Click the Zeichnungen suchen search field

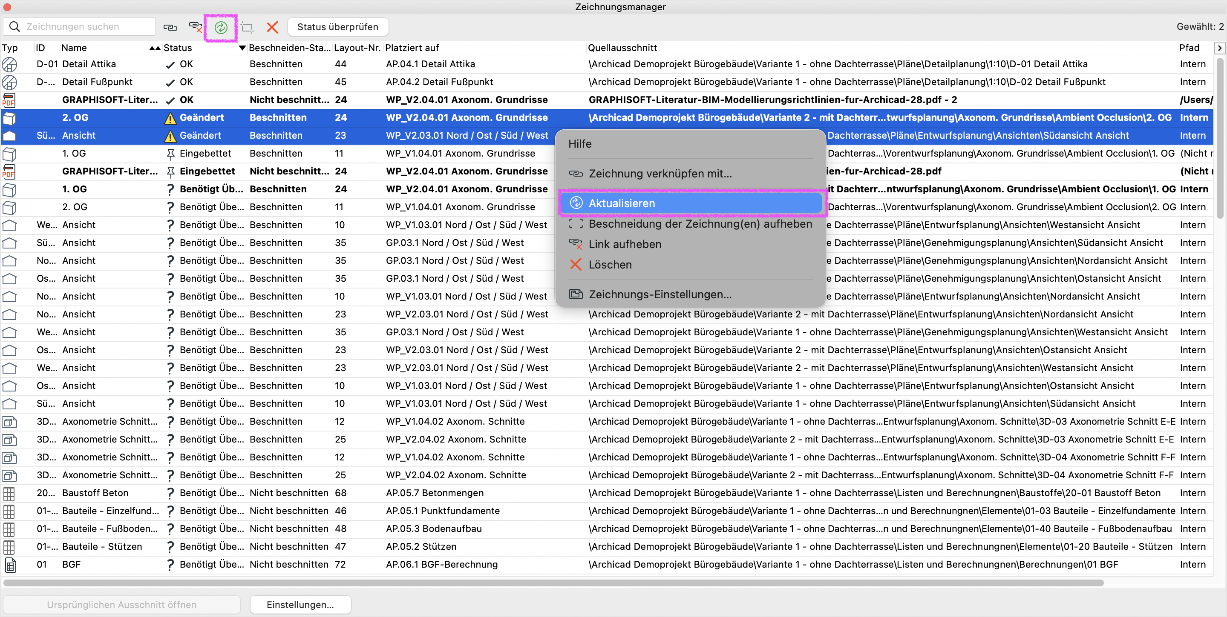coord(79,27)
